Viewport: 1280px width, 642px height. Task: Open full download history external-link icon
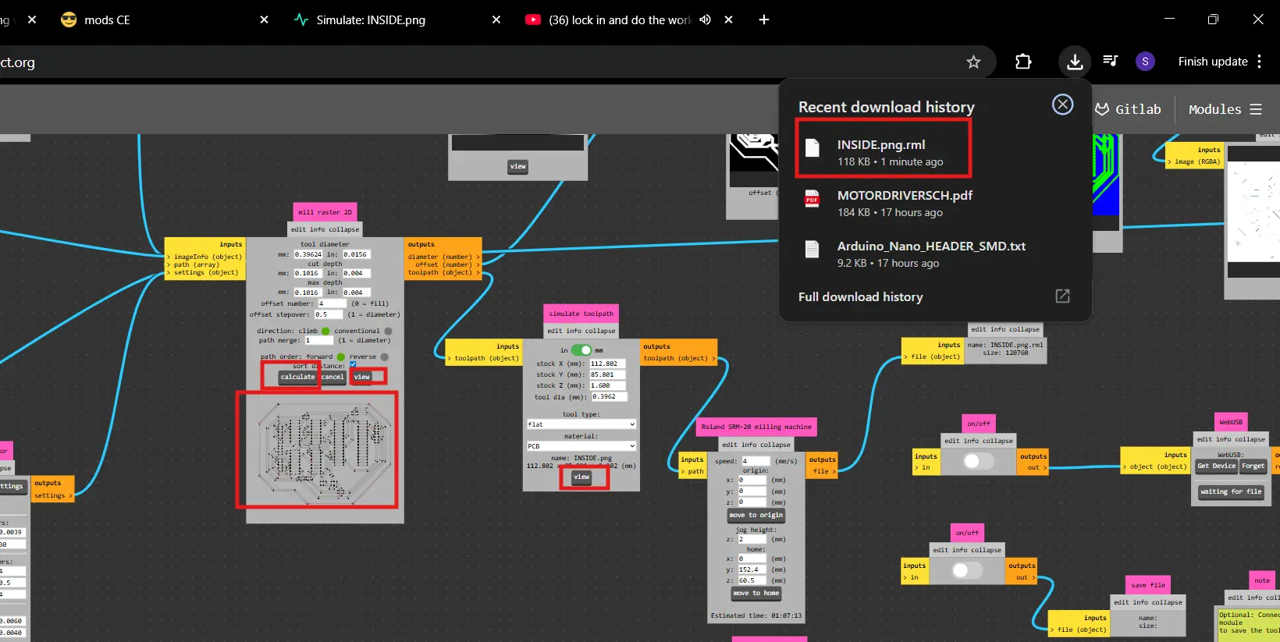tap(1062, 296)
